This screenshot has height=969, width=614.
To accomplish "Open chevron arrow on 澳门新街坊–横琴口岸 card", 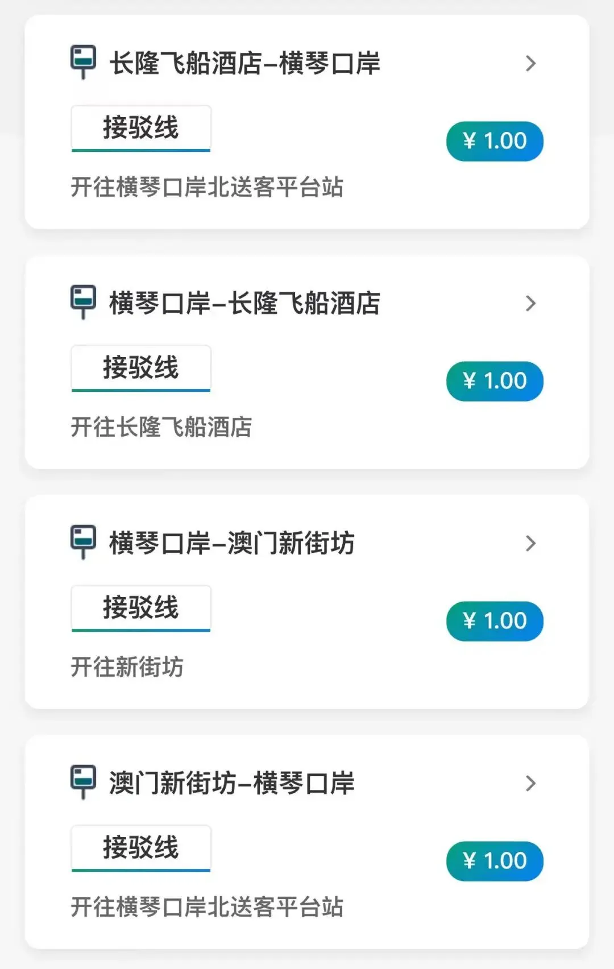I will pyautogui.click(x=530, y=783).
